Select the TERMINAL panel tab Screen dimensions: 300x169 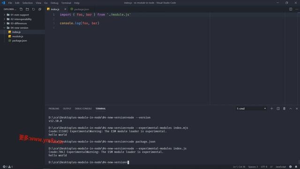pos(101,108)
